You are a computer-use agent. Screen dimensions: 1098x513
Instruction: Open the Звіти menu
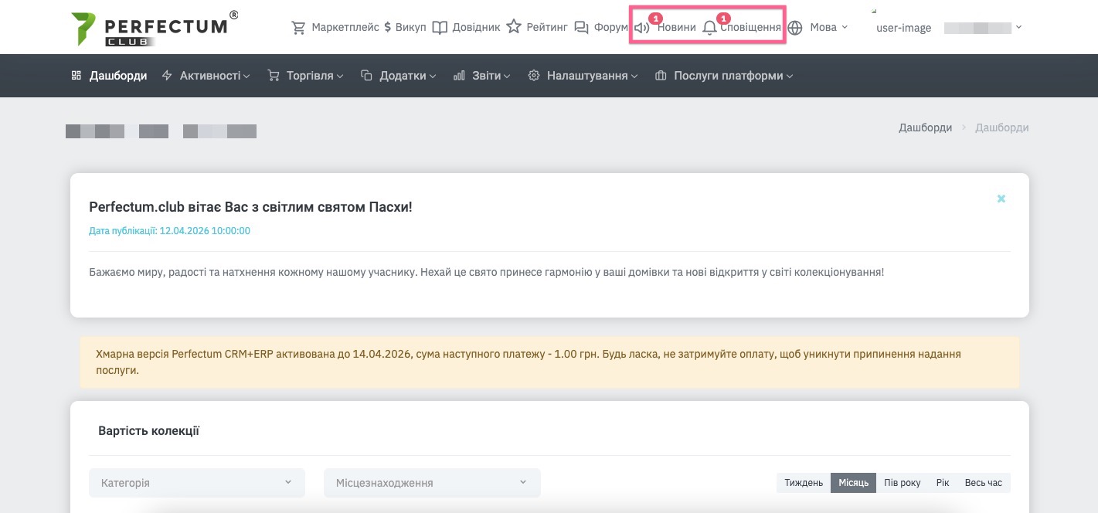coord(482,76)
